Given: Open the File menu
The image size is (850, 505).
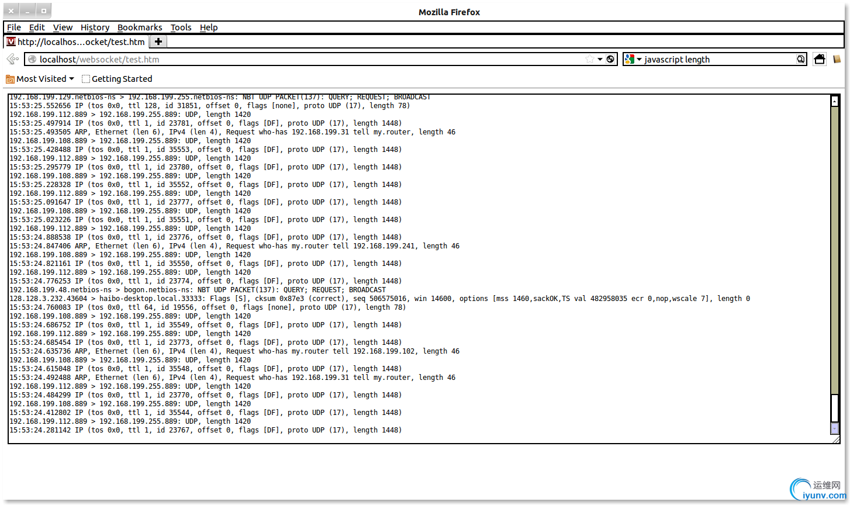Looking at the screenshot, I should (14, 27).
